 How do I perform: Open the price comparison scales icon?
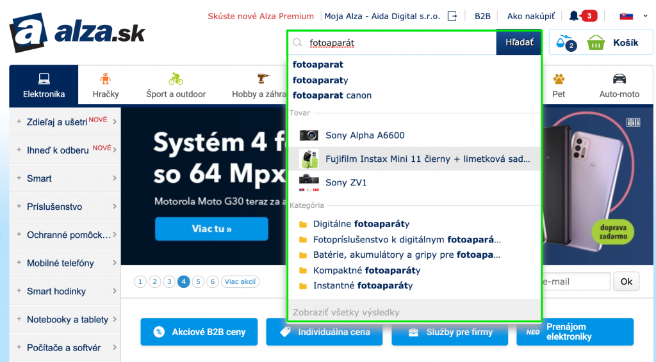(566, 42)
